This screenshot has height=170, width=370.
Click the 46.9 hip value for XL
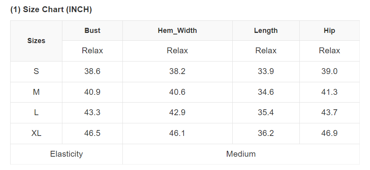pyautogui.click(x=329, y=133)
